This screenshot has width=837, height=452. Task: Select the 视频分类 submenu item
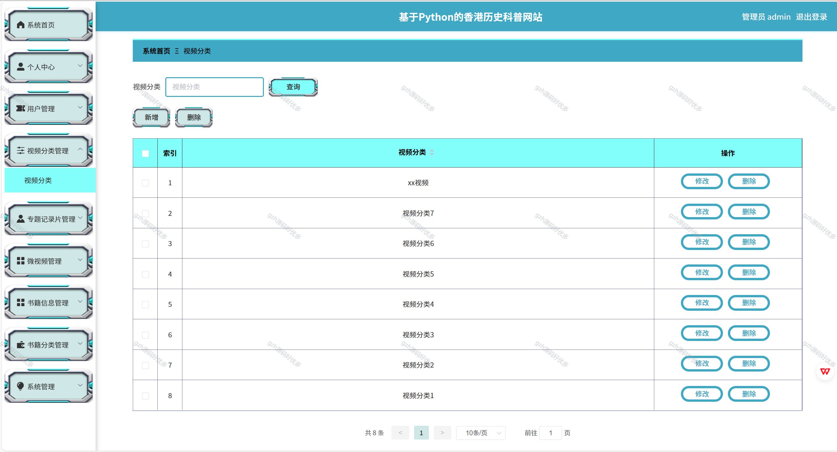50,180
